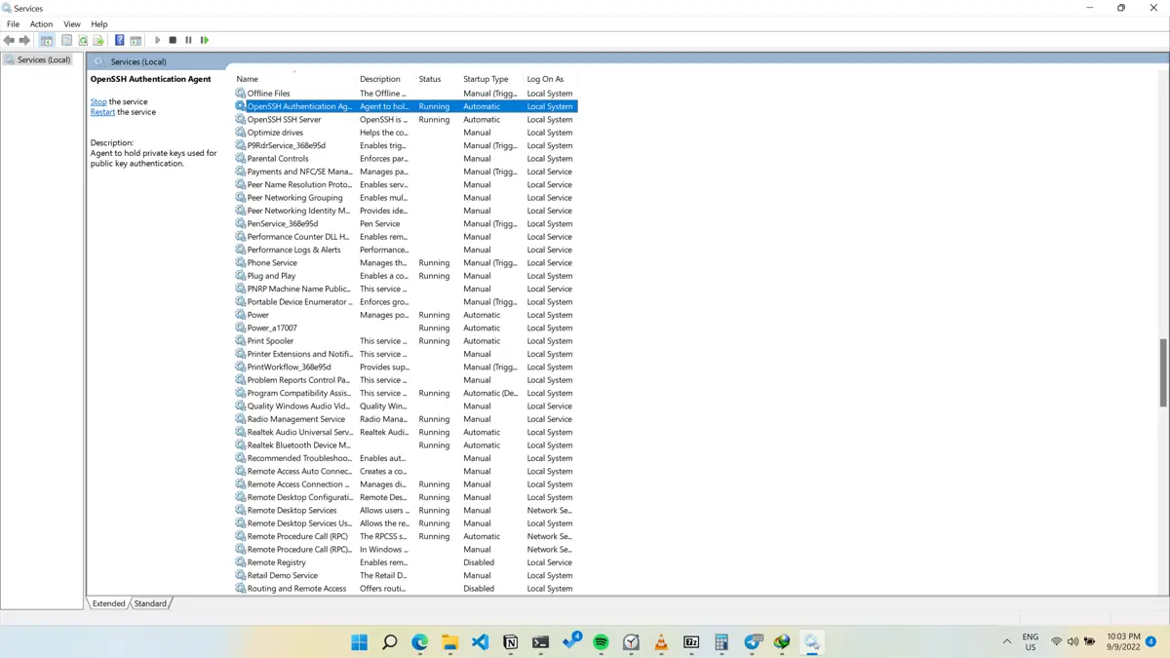This screenshot has height=658, width=1170.
Task: Open Calculator from the taskbar
Action: [721, 641]
